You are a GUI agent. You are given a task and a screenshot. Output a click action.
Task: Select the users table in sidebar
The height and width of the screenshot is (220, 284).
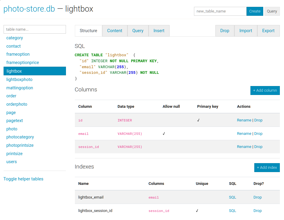coord(12,162)
